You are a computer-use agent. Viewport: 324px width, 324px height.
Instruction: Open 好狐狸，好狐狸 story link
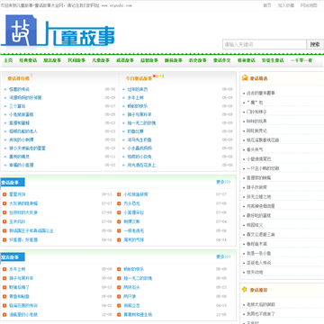23,240
